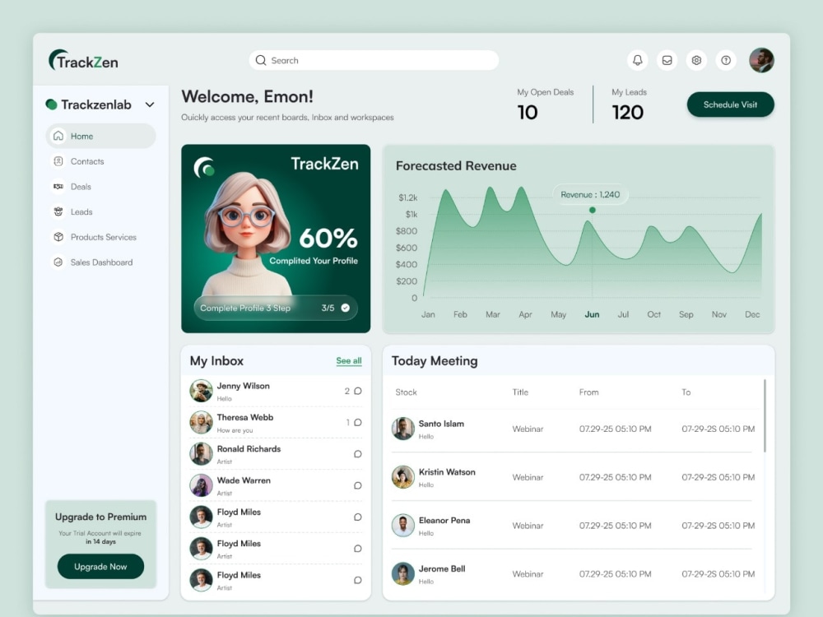Click the green Trackzenlab workspace dot

[x=51, y=104]
